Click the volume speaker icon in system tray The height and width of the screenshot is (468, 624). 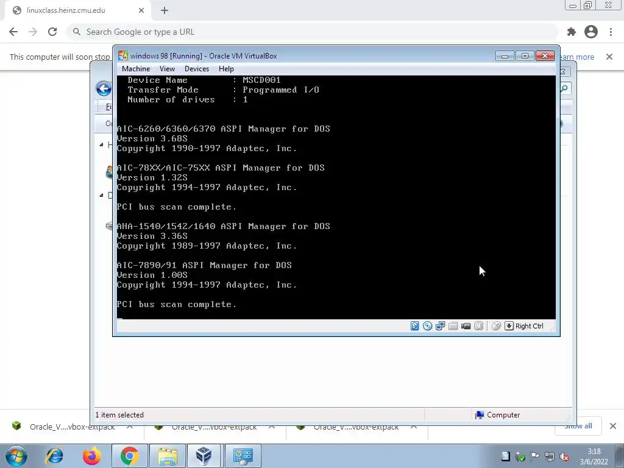[x=564, y=457]
